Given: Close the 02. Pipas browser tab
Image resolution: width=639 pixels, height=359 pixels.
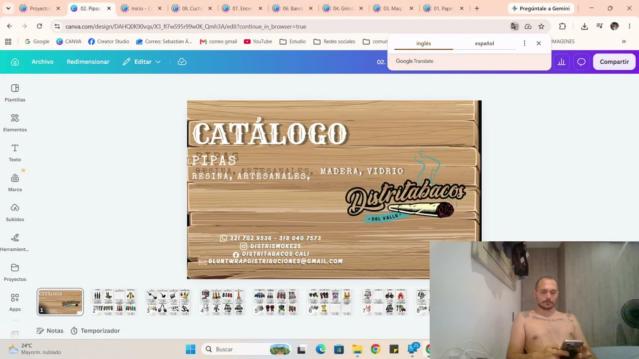Looking at the screenshot, I should pyautogui.click(x=109, y=8).
